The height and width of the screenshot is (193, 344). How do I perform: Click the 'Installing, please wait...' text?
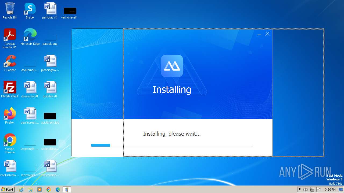(x=172, y=134)
